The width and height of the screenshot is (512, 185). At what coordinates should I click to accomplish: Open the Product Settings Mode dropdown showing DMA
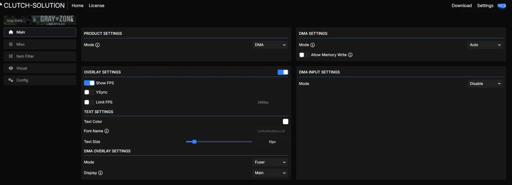point(270,45)
